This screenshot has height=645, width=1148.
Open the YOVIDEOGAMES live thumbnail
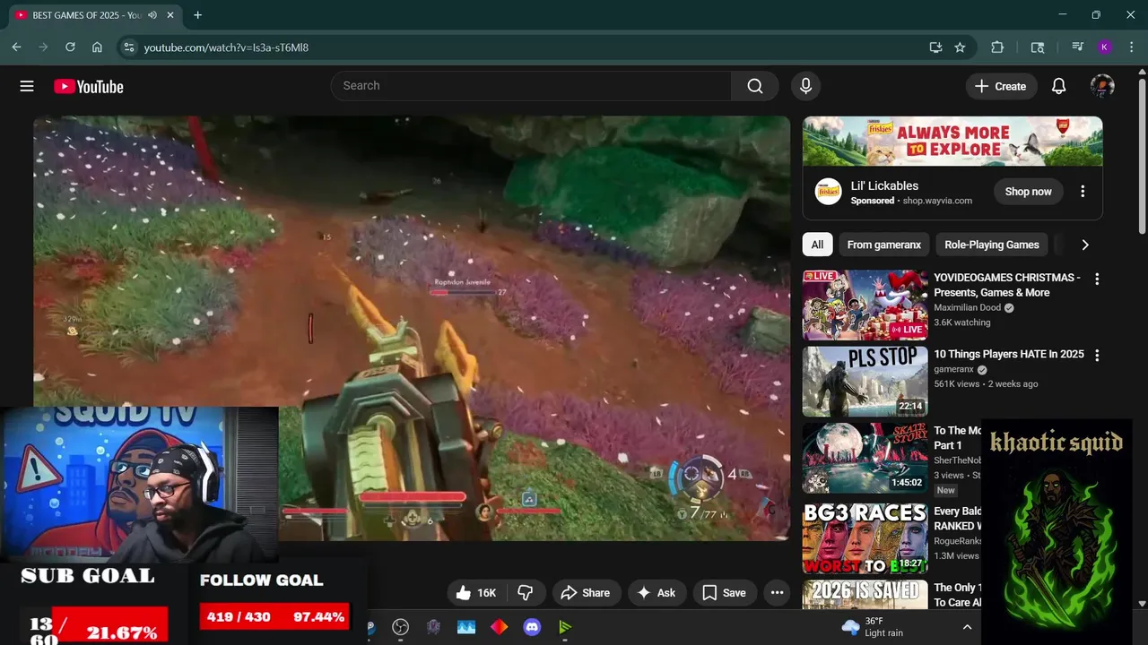click(x=865, y=305)
